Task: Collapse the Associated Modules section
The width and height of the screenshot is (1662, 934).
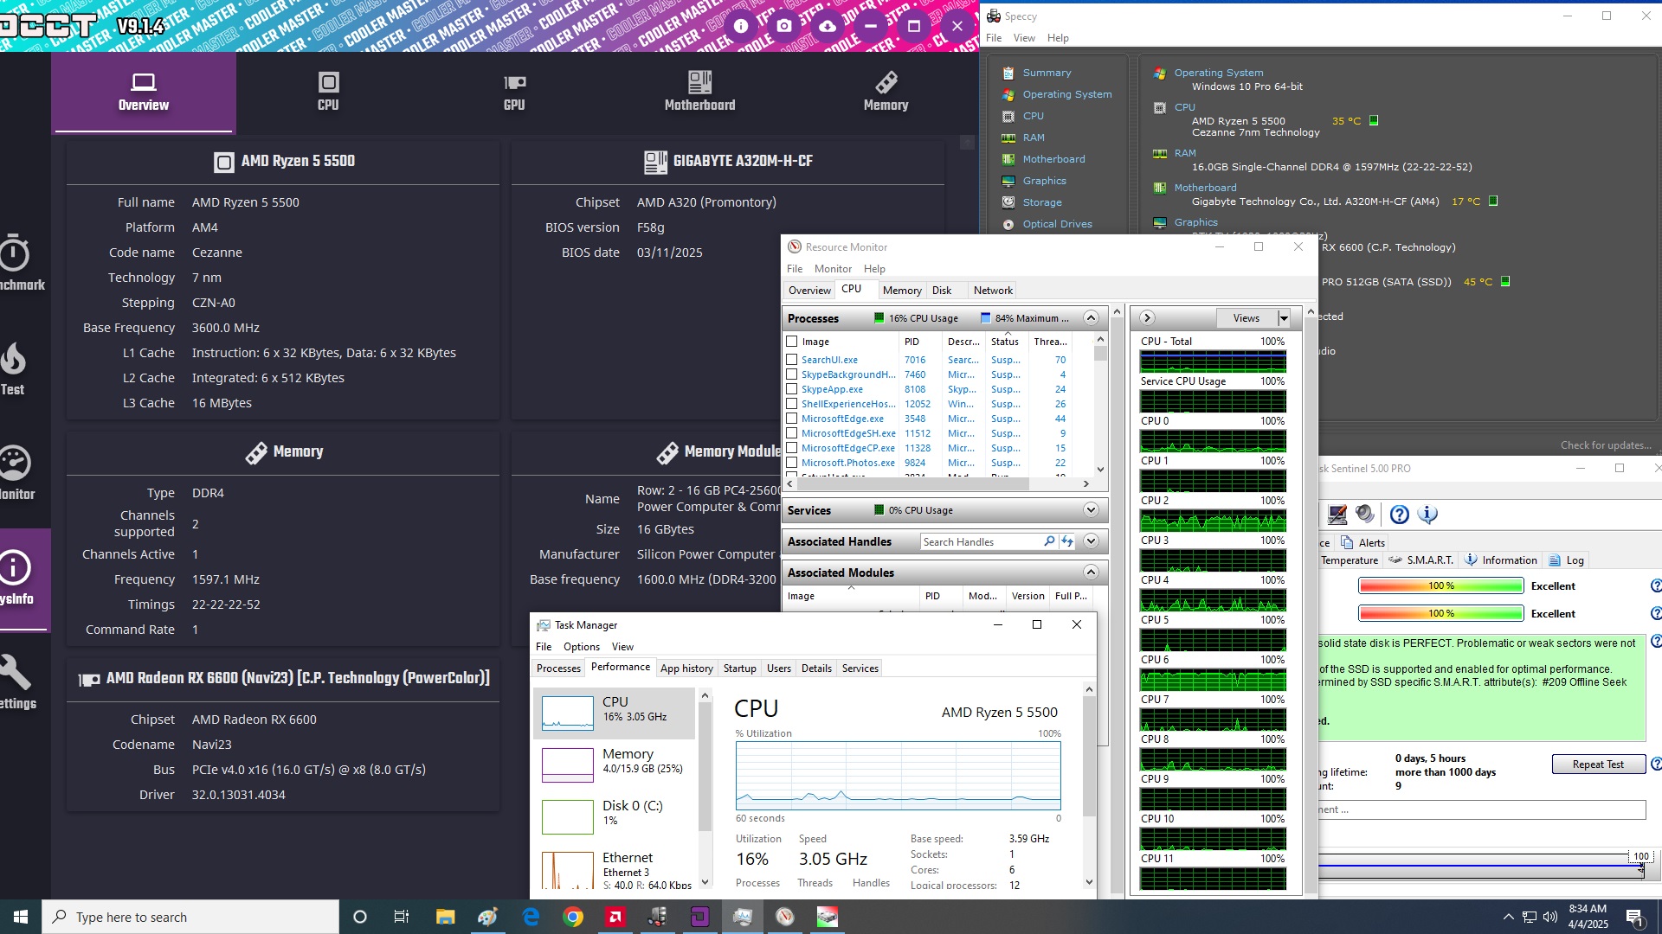Action: click(1091, 572)
